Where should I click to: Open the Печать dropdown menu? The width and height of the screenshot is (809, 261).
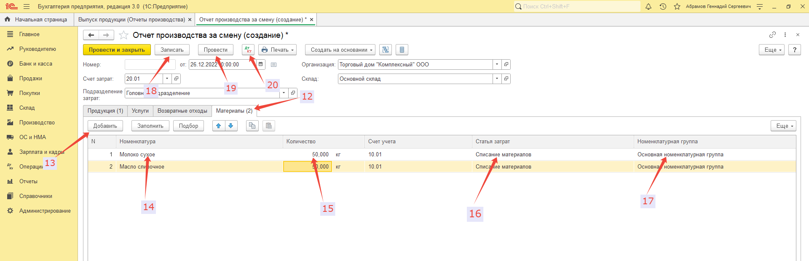(x=277, y=50)
